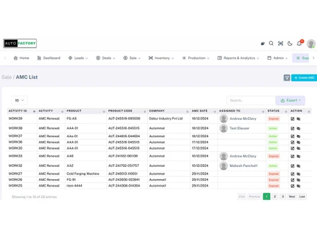Edit the WORK36 row

click(292, 142)
